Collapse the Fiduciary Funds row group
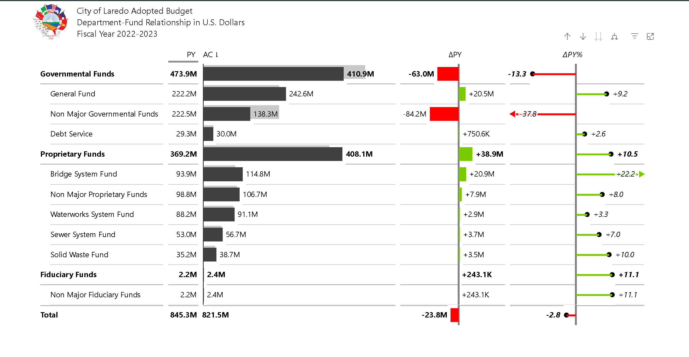 click(x=68, y=275)
